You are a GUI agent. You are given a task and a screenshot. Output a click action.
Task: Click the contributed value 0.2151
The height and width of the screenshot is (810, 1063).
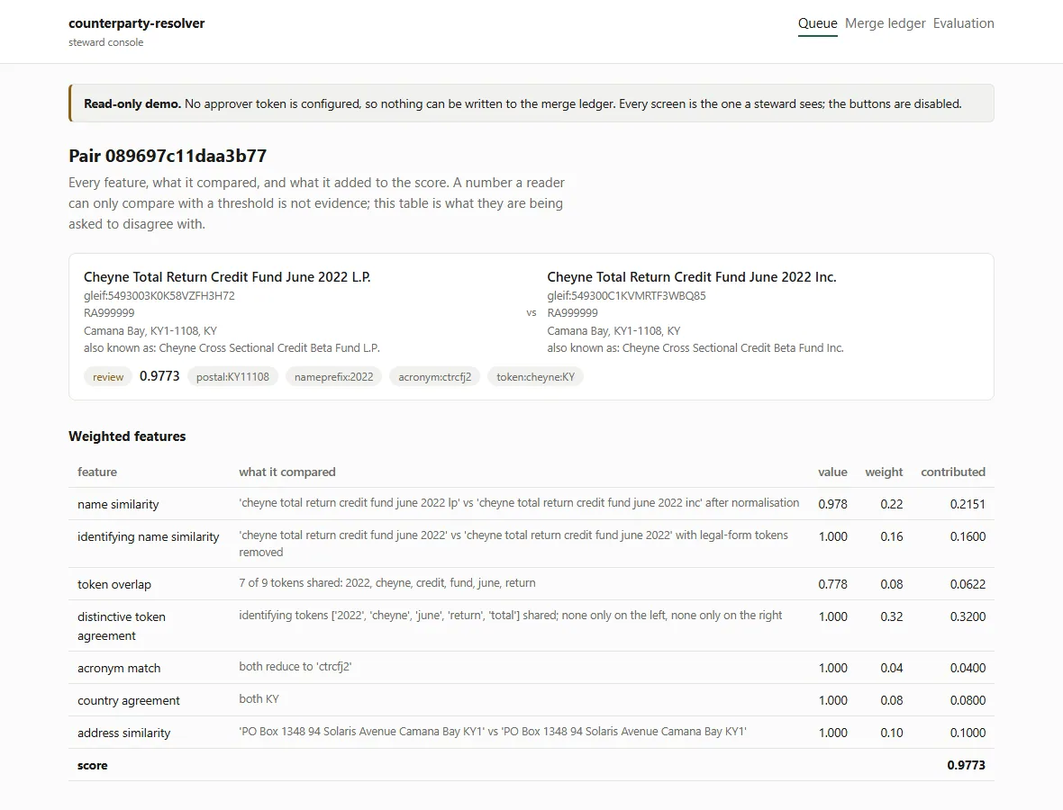pyautogui.click(x=968, y=504)
